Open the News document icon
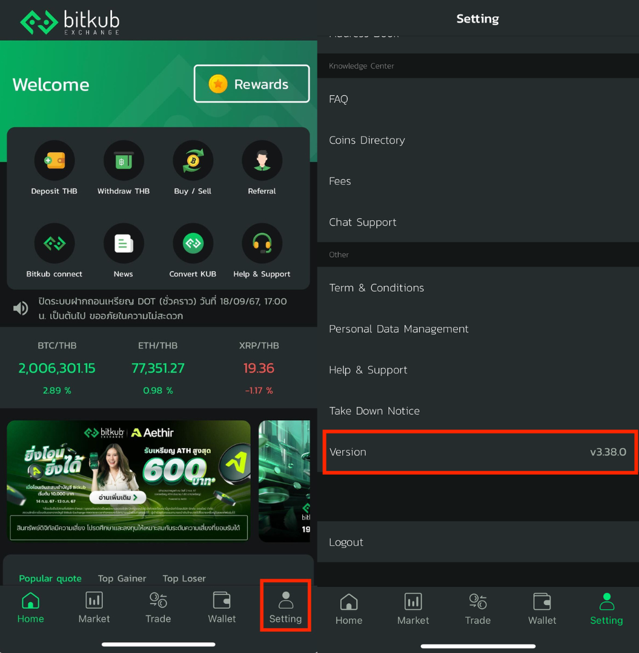Image resolution: width=639 pixels, height=653 pixels. point(124,243)
